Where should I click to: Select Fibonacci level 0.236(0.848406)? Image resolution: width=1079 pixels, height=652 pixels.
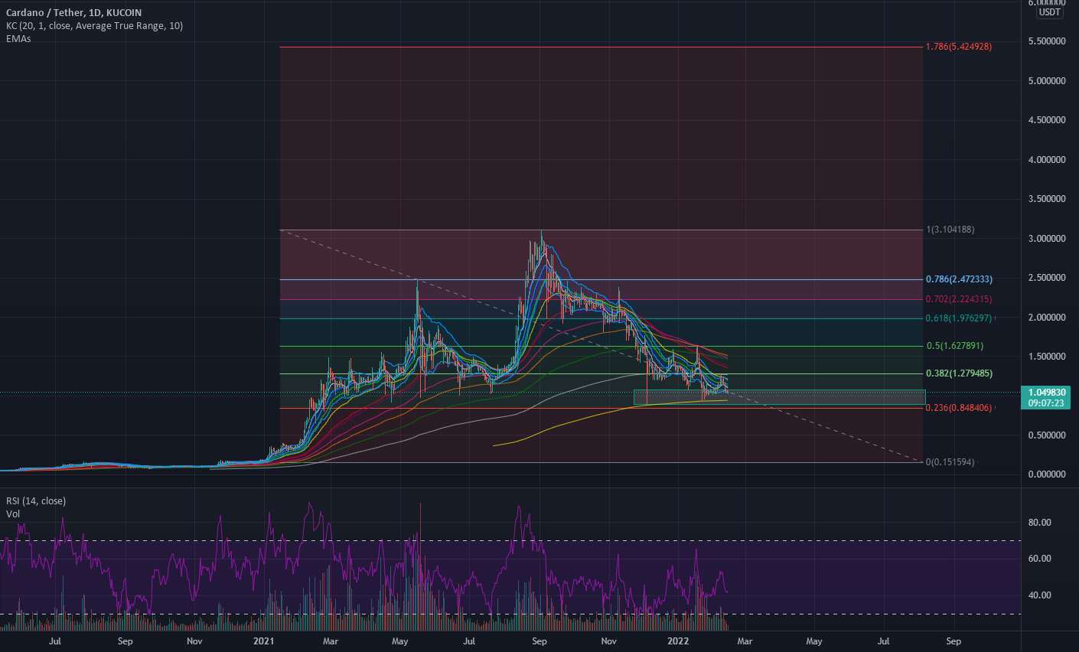[x=958, y=408]
